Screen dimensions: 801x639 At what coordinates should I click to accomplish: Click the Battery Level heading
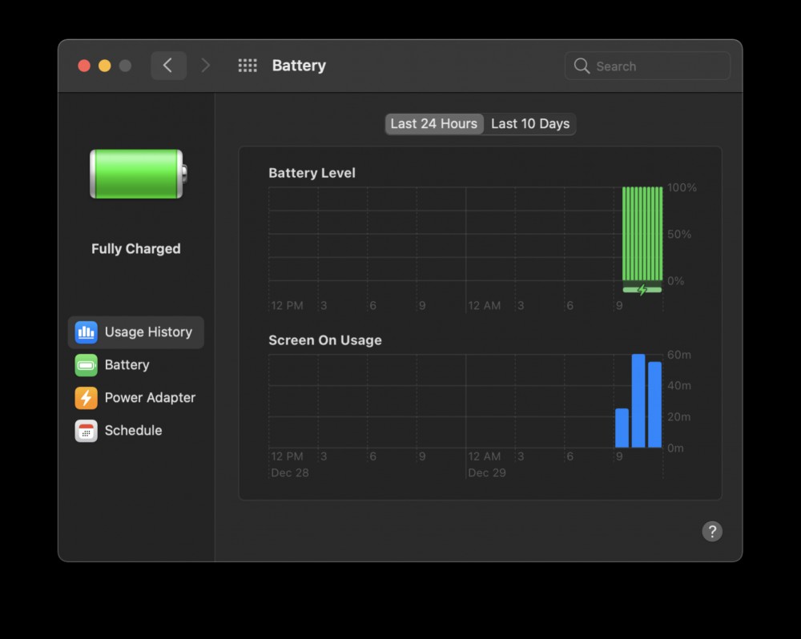[x=312, y=173]
